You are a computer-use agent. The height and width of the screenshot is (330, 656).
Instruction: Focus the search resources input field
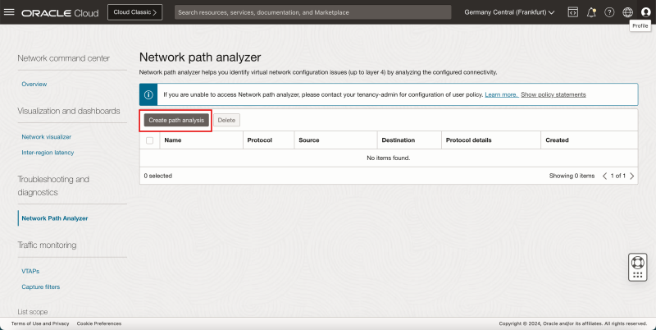pos(312,12)
